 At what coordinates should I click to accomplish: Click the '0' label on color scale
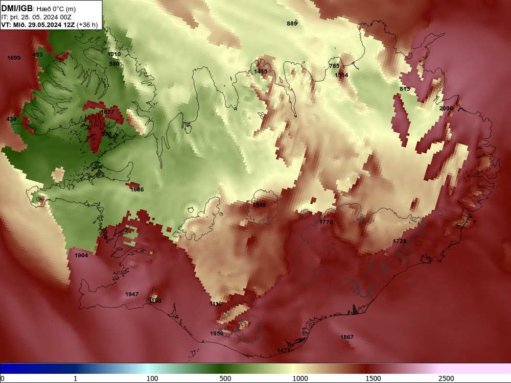click(x=3, y=378)
